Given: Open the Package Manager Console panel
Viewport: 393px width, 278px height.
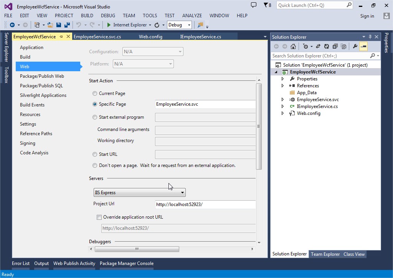Looking at the screenshot, I should (x=127, y=263).
